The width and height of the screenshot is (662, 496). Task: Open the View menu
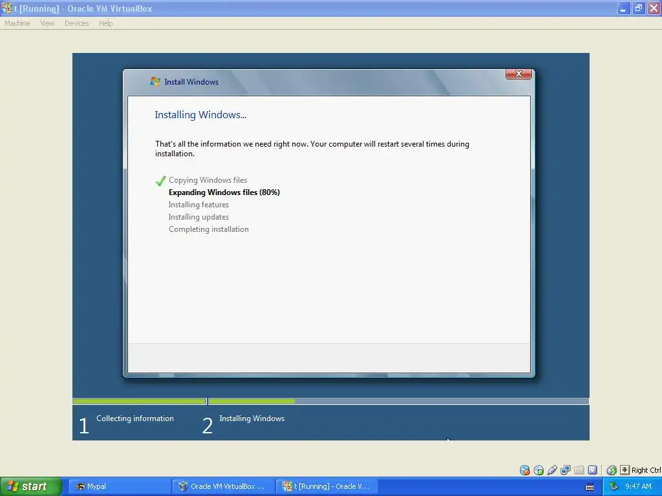coord(47,23)
